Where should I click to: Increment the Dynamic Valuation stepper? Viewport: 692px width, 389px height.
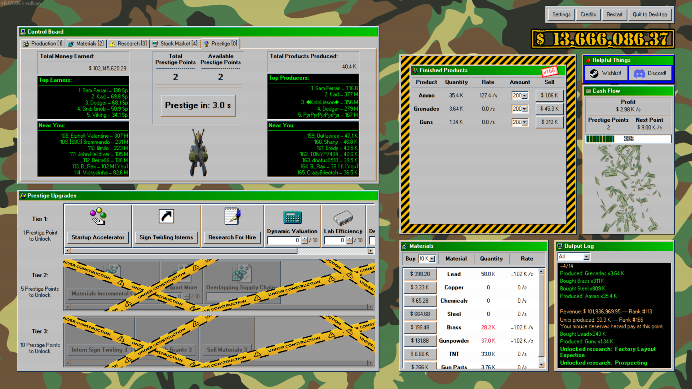[305, 238]
